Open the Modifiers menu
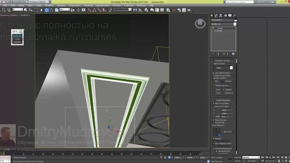 (49, 5)
